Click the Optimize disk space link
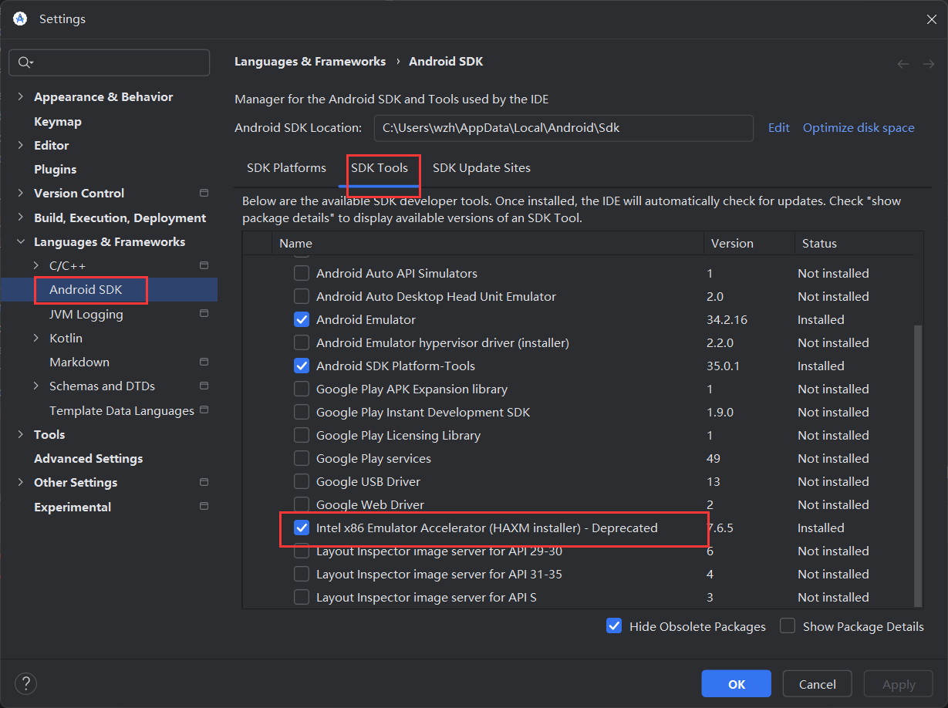 (859, 128)
